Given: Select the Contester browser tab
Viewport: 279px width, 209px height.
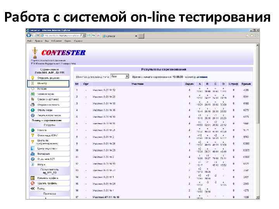Looking at the screenshot, I should tap(120, 36).
